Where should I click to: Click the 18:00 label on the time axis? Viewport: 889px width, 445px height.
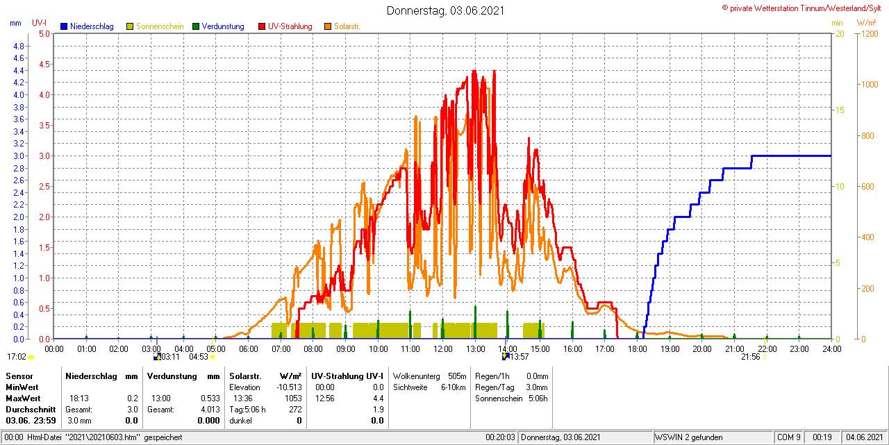click(638, 349)
